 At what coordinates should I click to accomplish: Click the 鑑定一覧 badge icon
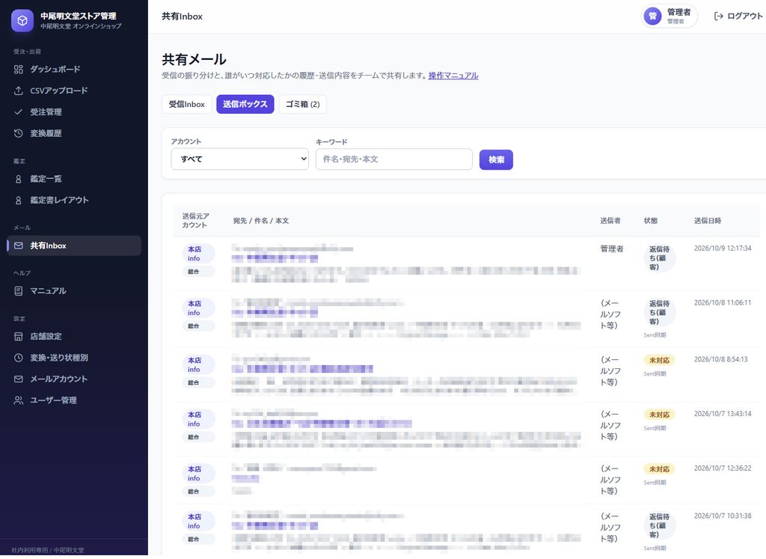18,179
